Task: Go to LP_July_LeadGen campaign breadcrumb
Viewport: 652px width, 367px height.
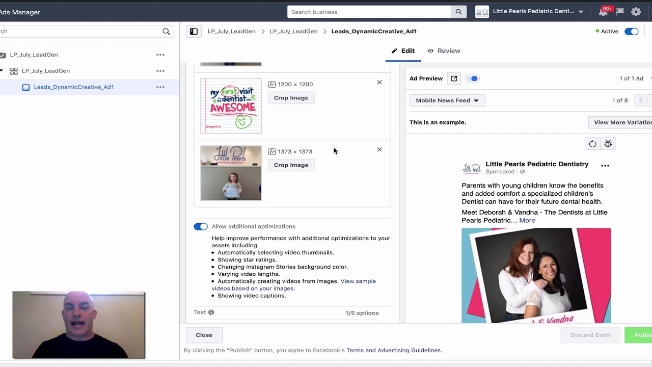Action: coord(232,32)
